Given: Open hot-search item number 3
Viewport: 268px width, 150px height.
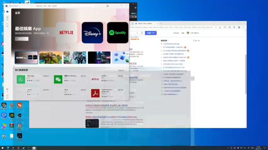Looking at the screenshot, I should point(174,54).
